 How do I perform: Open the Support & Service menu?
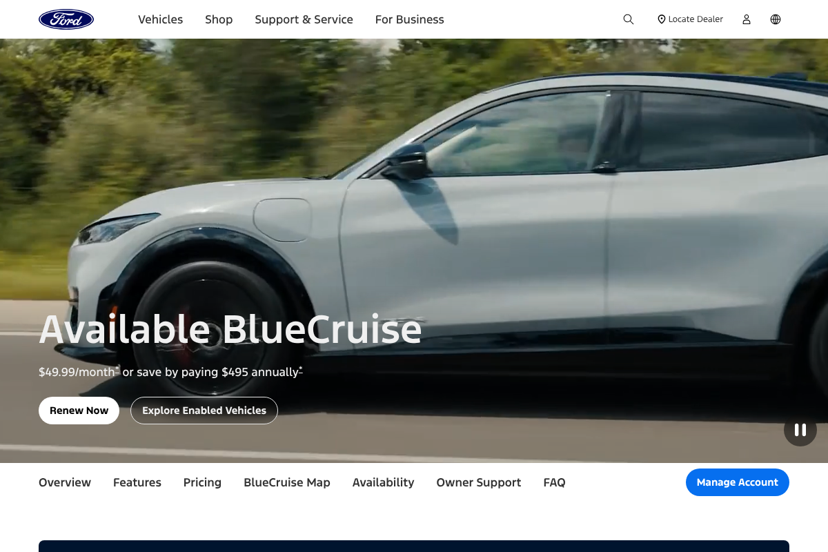304,19
